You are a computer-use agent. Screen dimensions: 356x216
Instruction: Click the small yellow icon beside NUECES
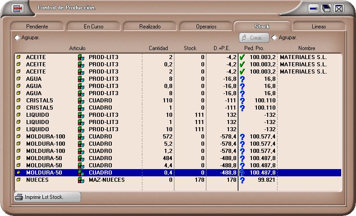18,180
